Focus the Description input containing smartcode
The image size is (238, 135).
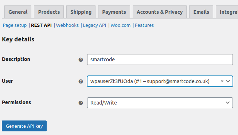tap(160, 60)
